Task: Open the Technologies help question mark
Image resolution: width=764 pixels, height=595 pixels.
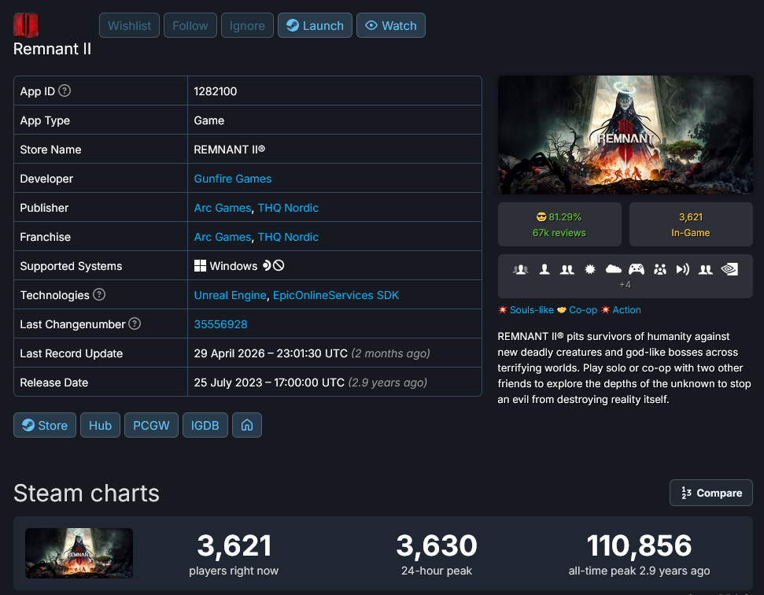Action: point(99,294)
